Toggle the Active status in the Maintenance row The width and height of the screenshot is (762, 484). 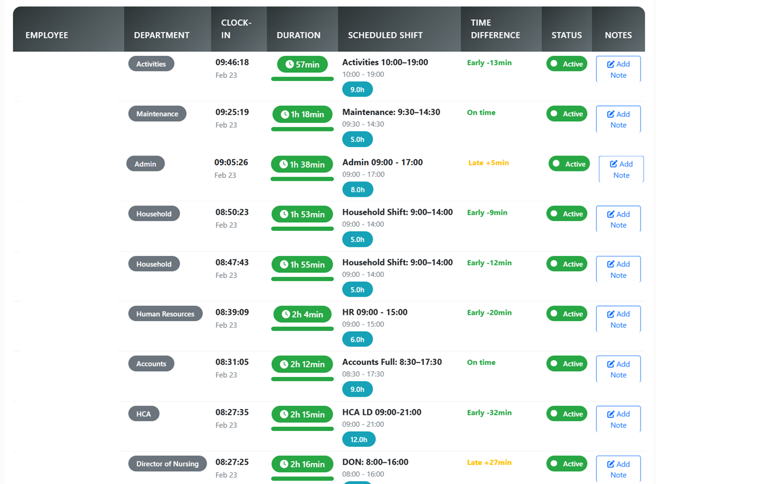pos(567,114)
